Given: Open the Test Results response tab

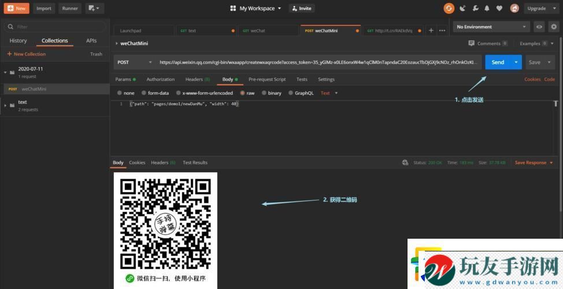Looking at the screenshot, I should [195, 162].
